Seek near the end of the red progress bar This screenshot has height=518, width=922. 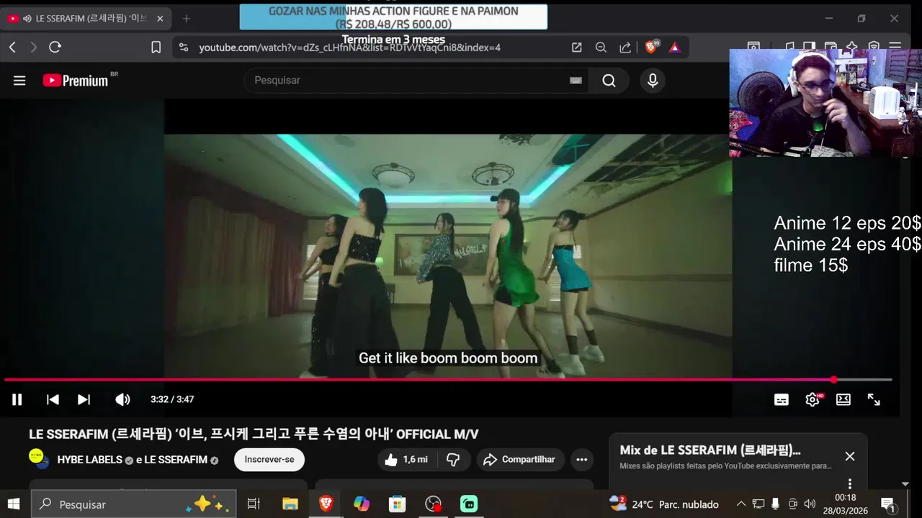point(833,379)
